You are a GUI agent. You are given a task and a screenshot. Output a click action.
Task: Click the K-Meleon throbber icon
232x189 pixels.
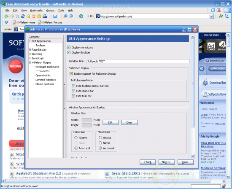pos(227,11)
